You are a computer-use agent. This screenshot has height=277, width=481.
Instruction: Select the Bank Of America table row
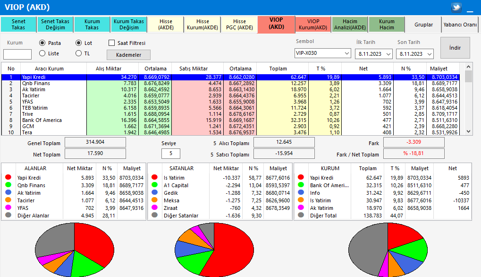[x=230, y=120]
